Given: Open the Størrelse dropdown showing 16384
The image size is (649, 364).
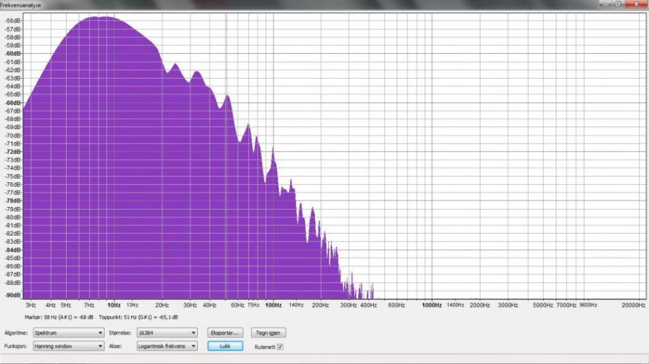Looking at the screenshot, I should 167,332.
